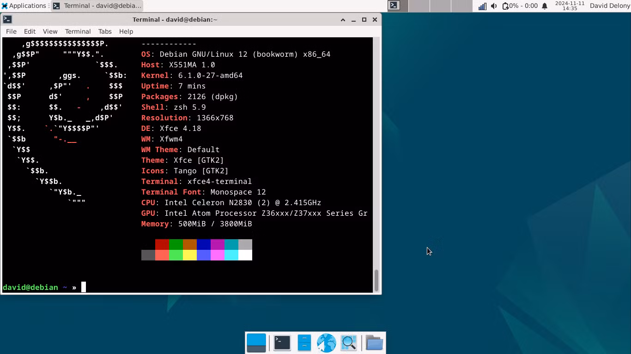631x354 pixels.
Task: Open the volume speaker control
Action: pyautogui.click(x=494, y=6)
